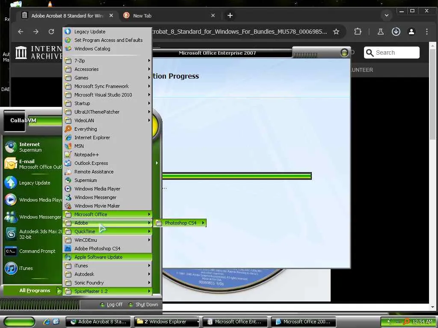Launch Adobe Photoshop CS4 shortcut

tap(107, 249)
